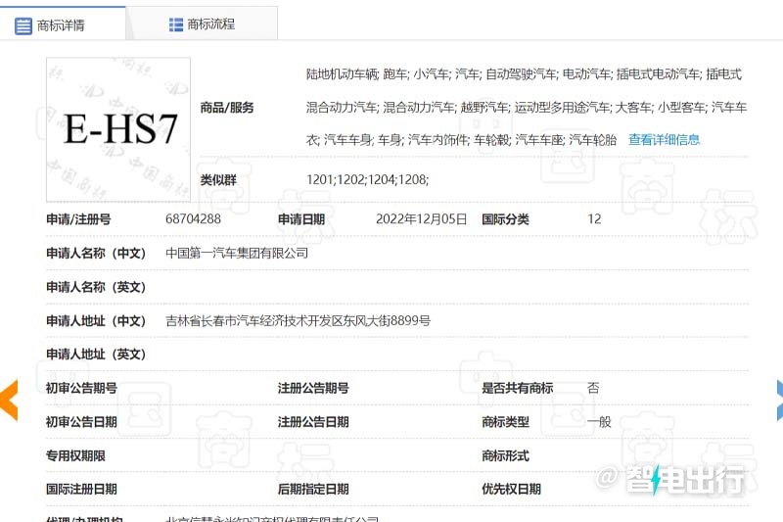
Task: Switch to the 商标流程 tab
Action: [202, 24]
